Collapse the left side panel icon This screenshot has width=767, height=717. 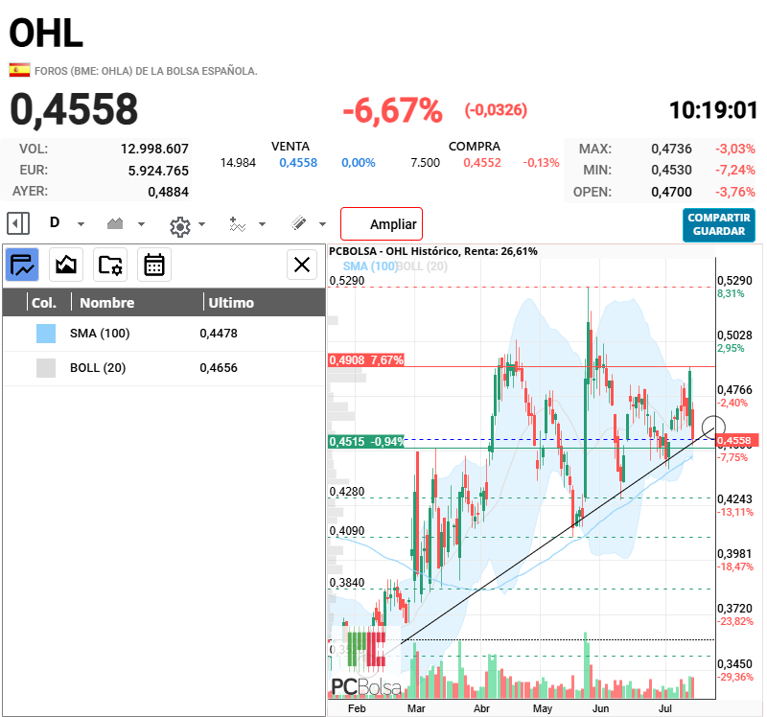18,224
